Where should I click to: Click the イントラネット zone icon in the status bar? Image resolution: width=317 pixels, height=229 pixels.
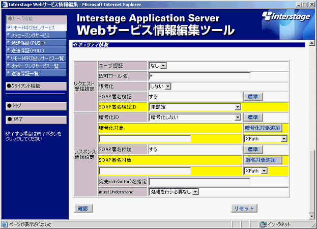[264, 224]
